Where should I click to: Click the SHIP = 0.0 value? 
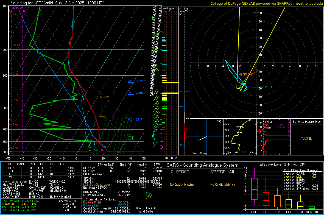[64, 210]
